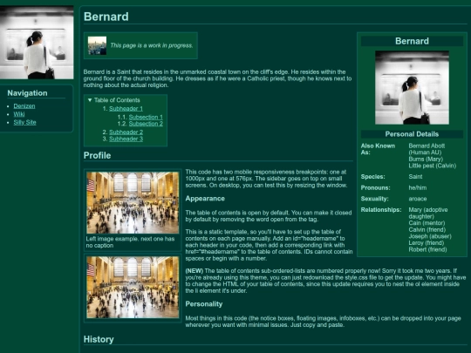Click the 'aroace' sexuality value
The image size is (471, 353).
[x=418, y=199]
